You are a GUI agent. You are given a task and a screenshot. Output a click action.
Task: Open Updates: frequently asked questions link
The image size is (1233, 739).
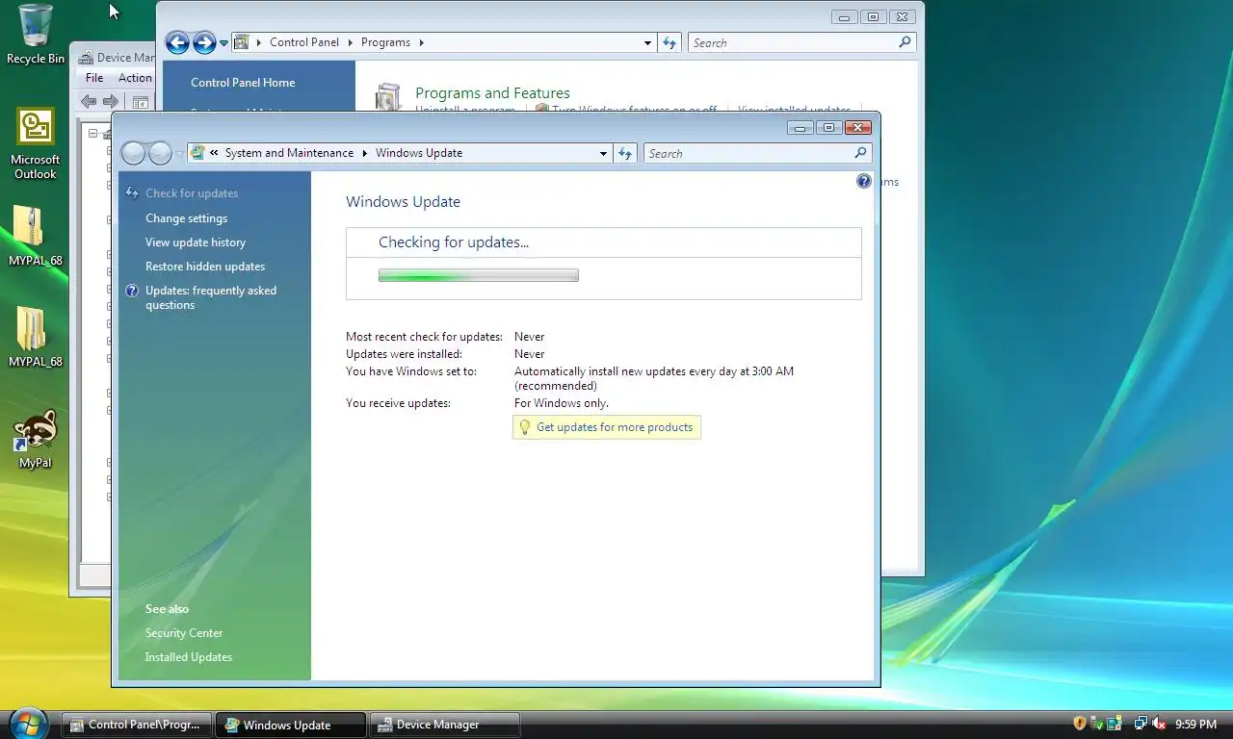(x=211, y=297)
